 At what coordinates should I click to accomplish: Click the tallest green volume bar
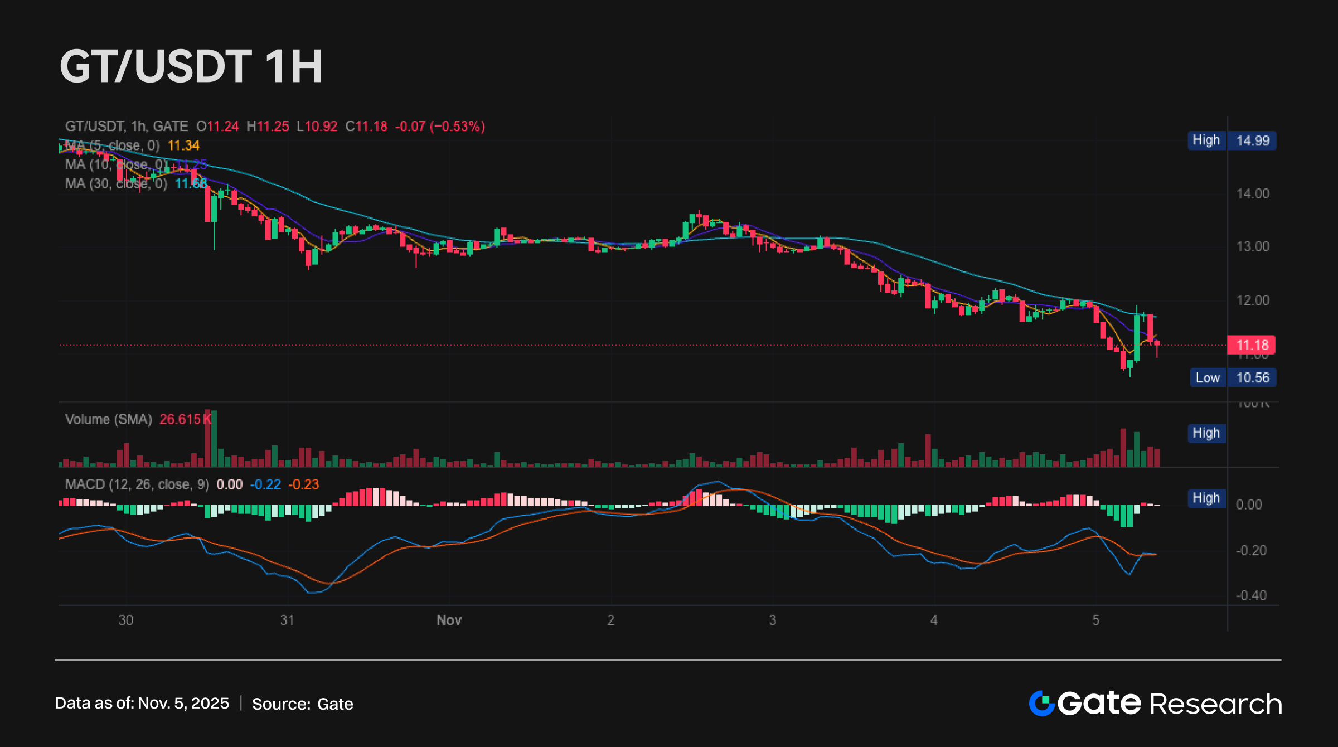(214, 439)
